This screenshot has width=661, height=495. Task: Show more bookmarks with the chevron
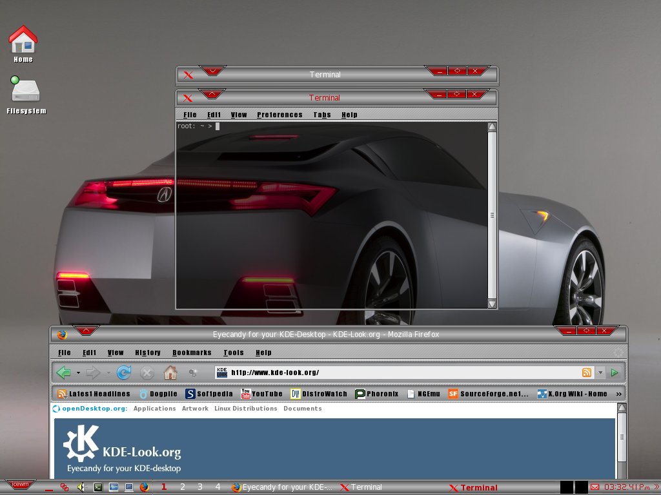coord(619,394)
